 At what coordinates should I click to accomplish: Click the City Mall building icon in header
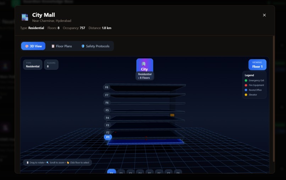(25, 17)
